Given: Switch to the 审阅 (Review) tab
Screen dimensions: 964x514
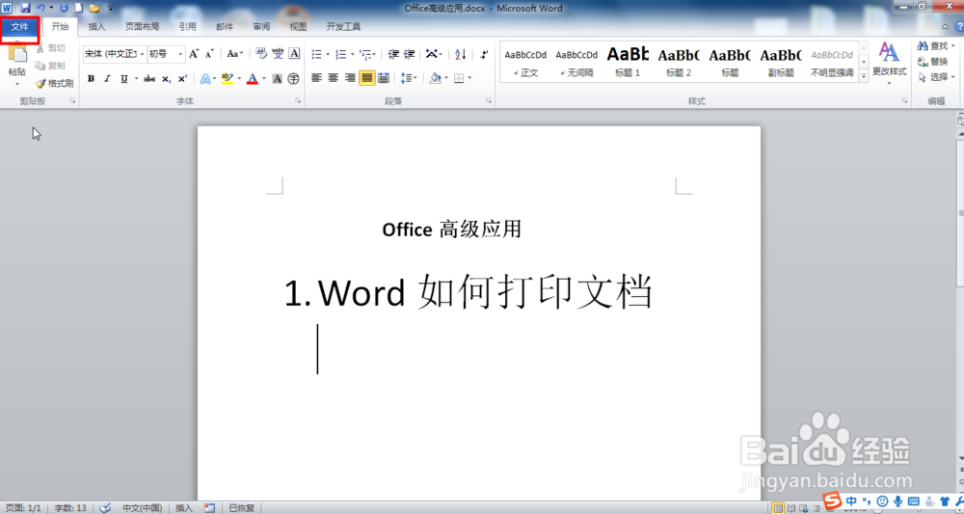Looking at the screenshot, I should [261, 26].
